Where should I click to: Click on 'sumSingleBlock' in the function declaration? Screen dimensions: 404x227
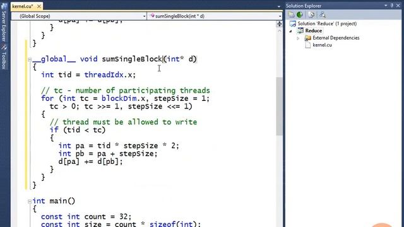[x=132, y=59]
